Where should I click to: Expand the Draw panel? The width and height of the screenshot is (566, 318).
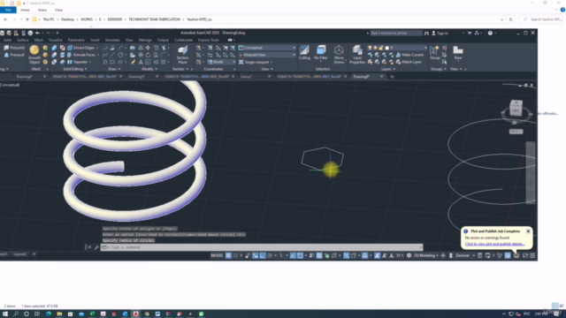pyautogui.click(x=114, y=69)
